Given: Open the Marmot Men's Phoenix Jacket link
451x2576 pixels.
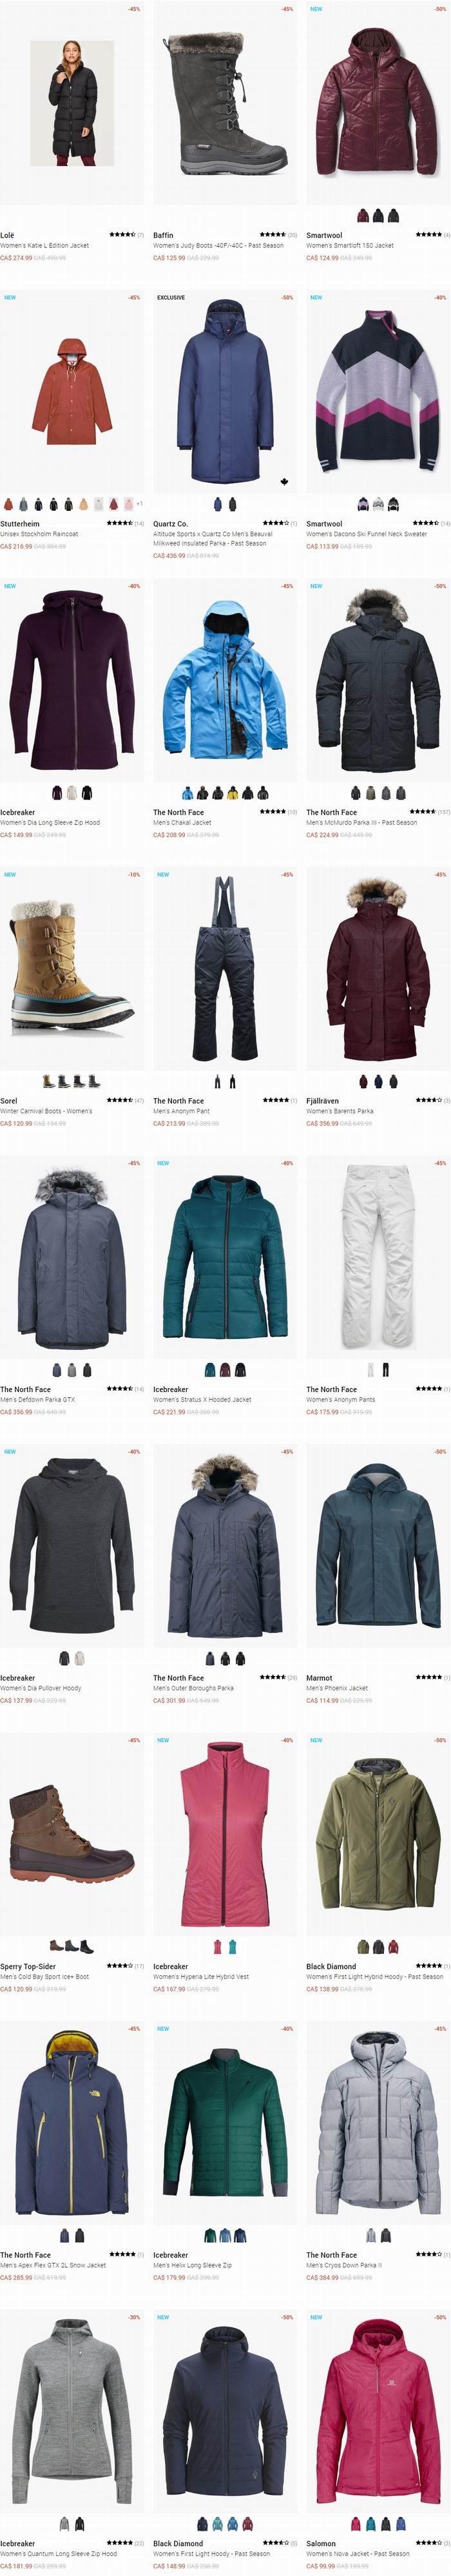Looking at the screenshot, I should (x=337, y=1688).
